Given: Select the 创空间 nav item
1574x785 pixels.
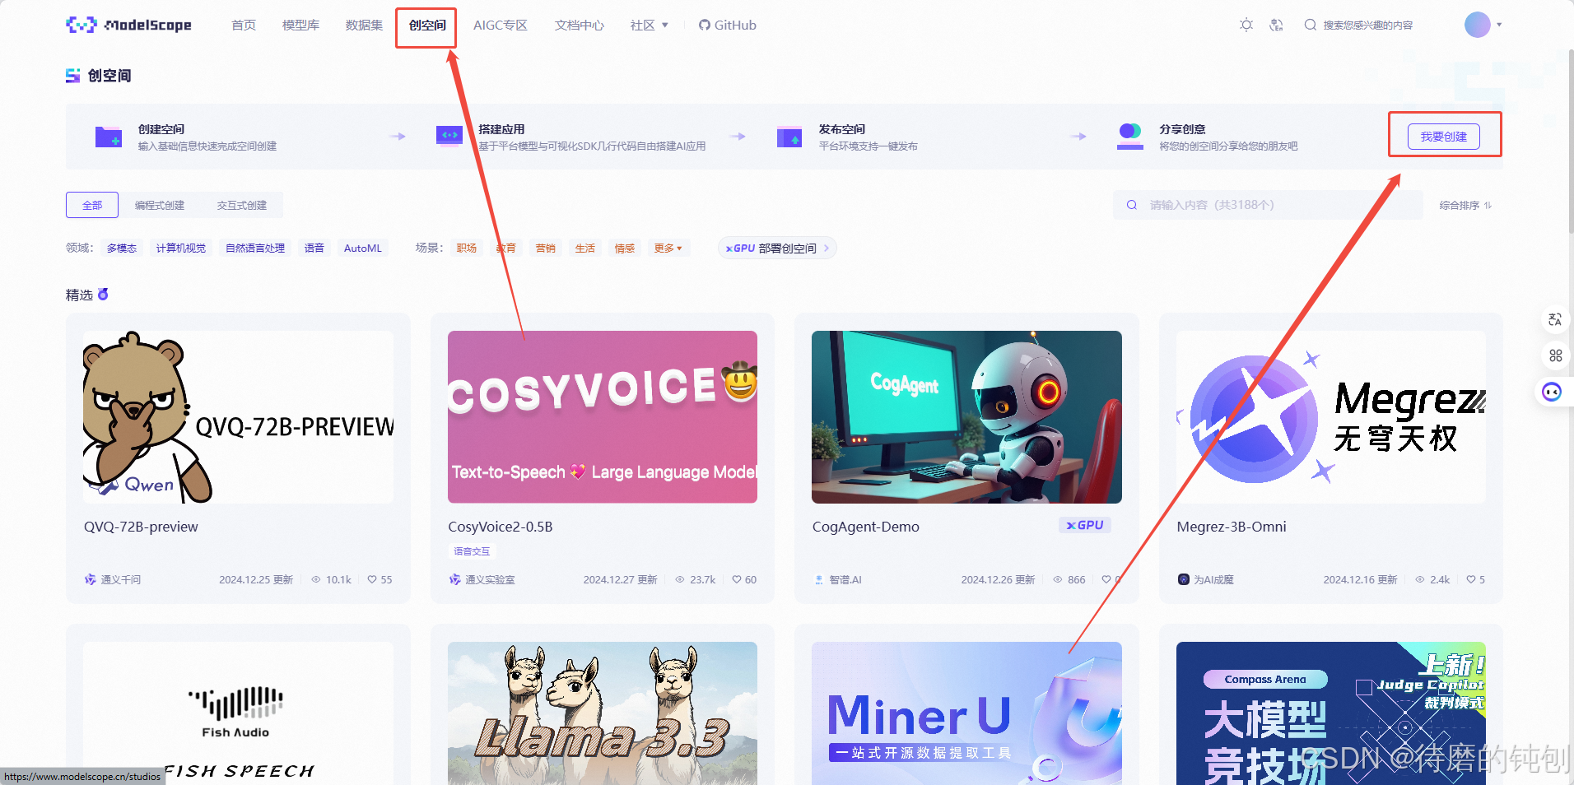Looking at the screenshot, I should coord(427,25).
